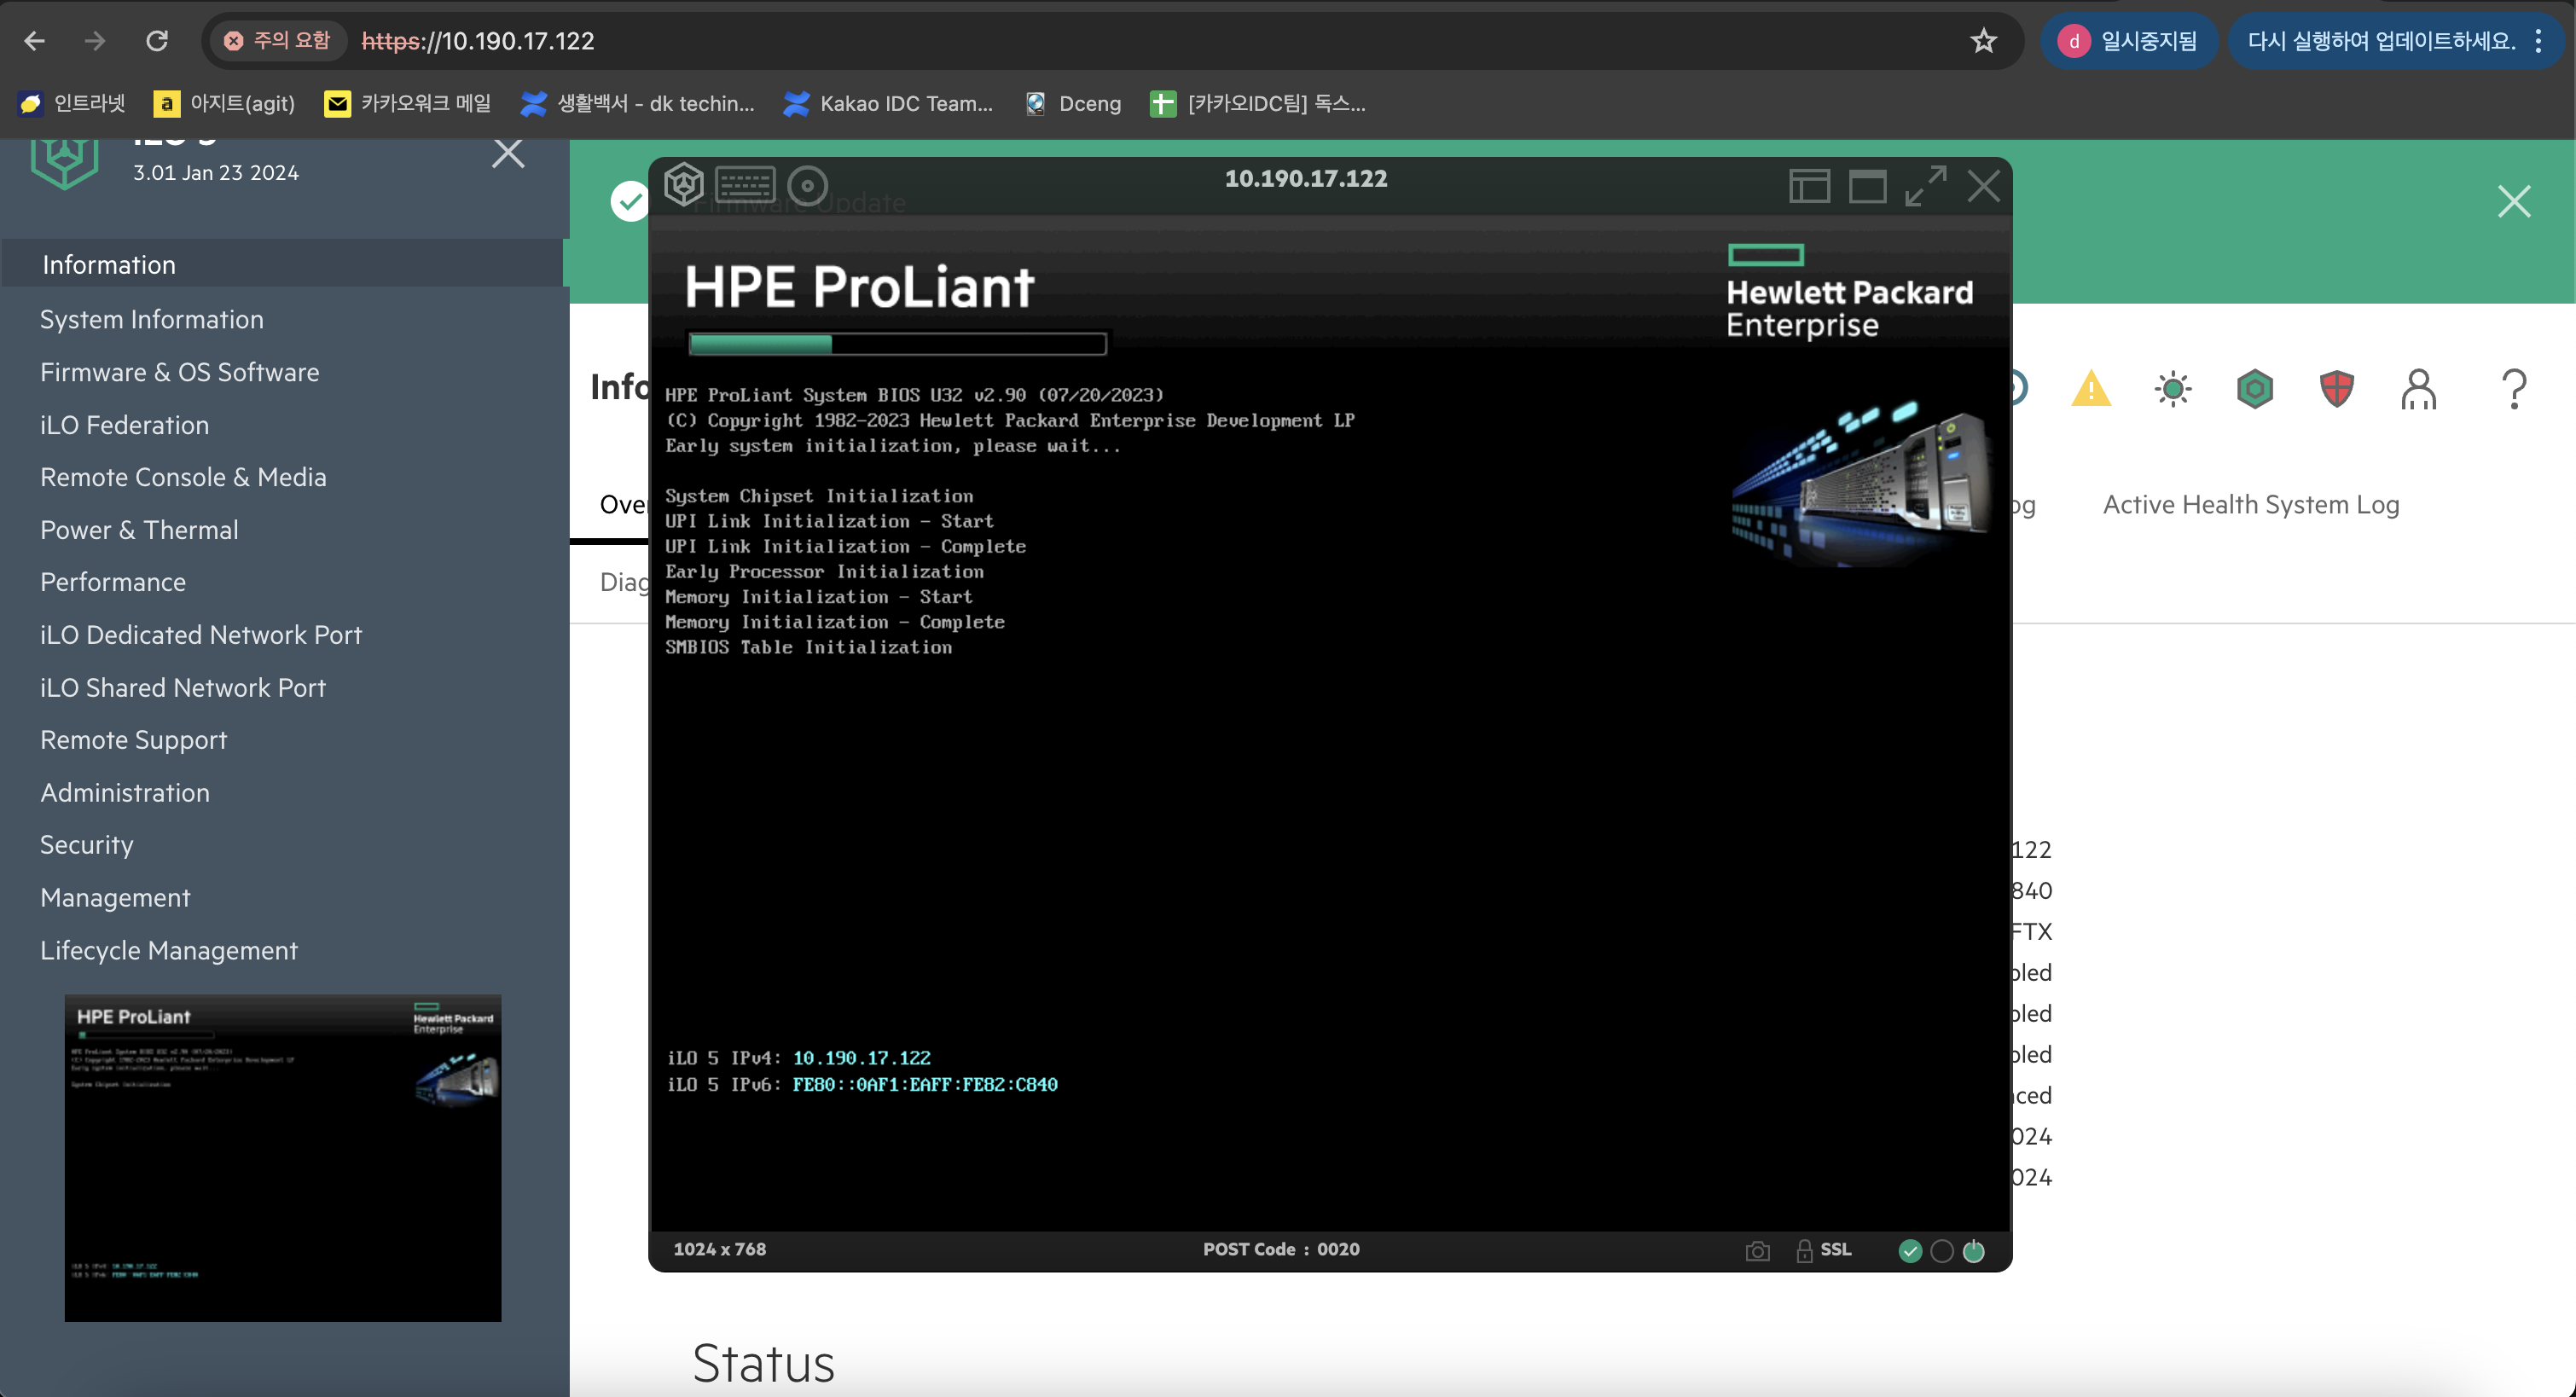Open the Kakao IDC Team bookmark
Viewport: 2576px width, 1397px height.
click(x=889, y=103)
